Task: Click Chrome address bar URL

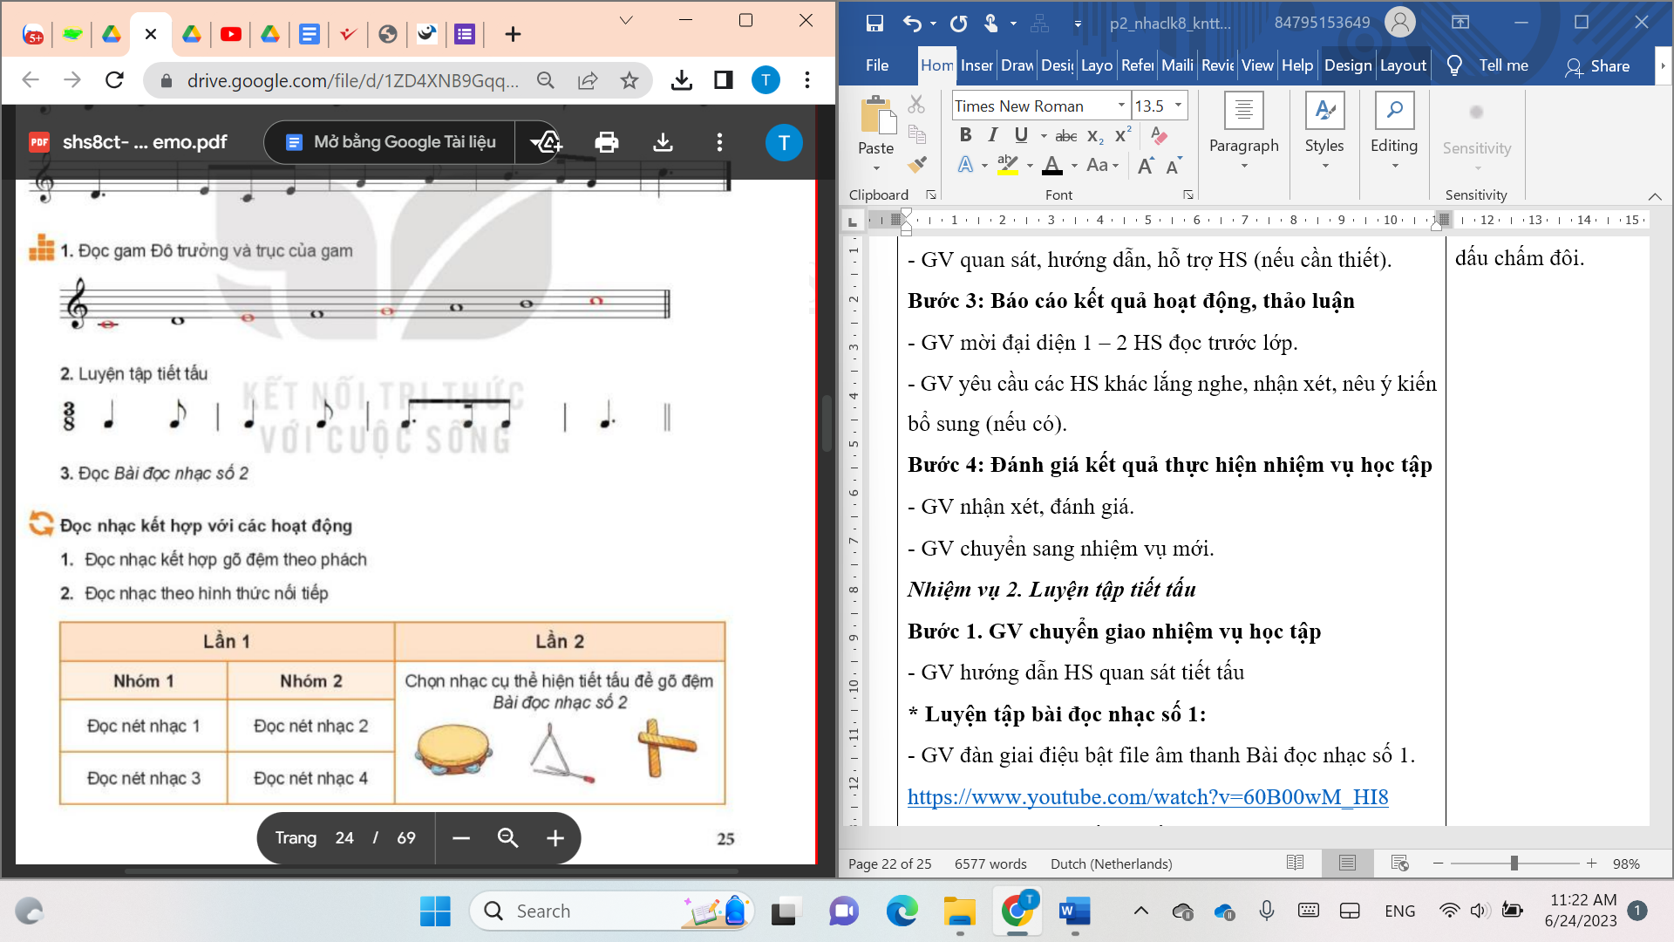Action: click(x=352, y=80)
